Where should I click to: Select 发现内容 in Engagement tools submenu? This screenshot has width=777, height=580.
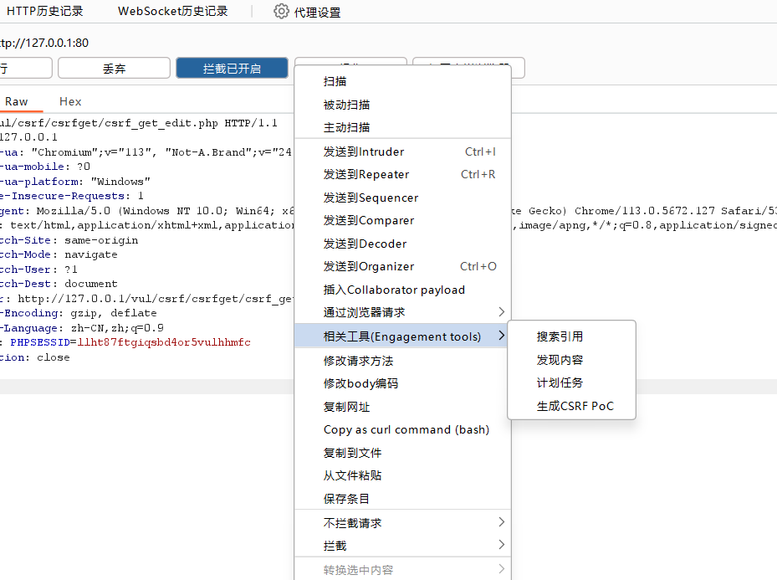[x=560, y=360]
